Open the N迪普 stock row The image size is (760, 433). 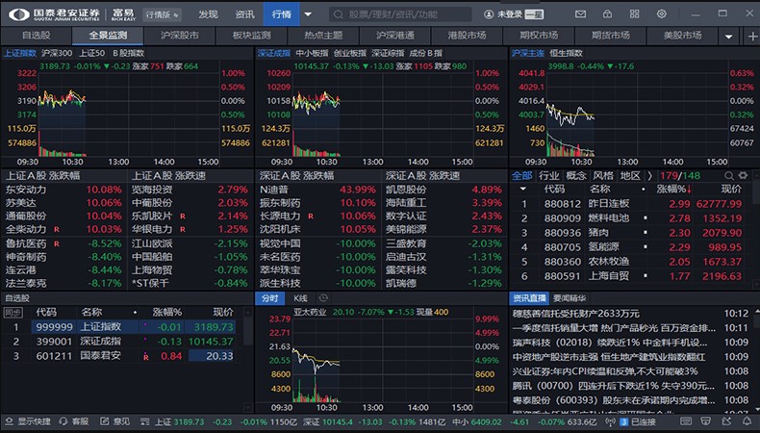[317, 190]
